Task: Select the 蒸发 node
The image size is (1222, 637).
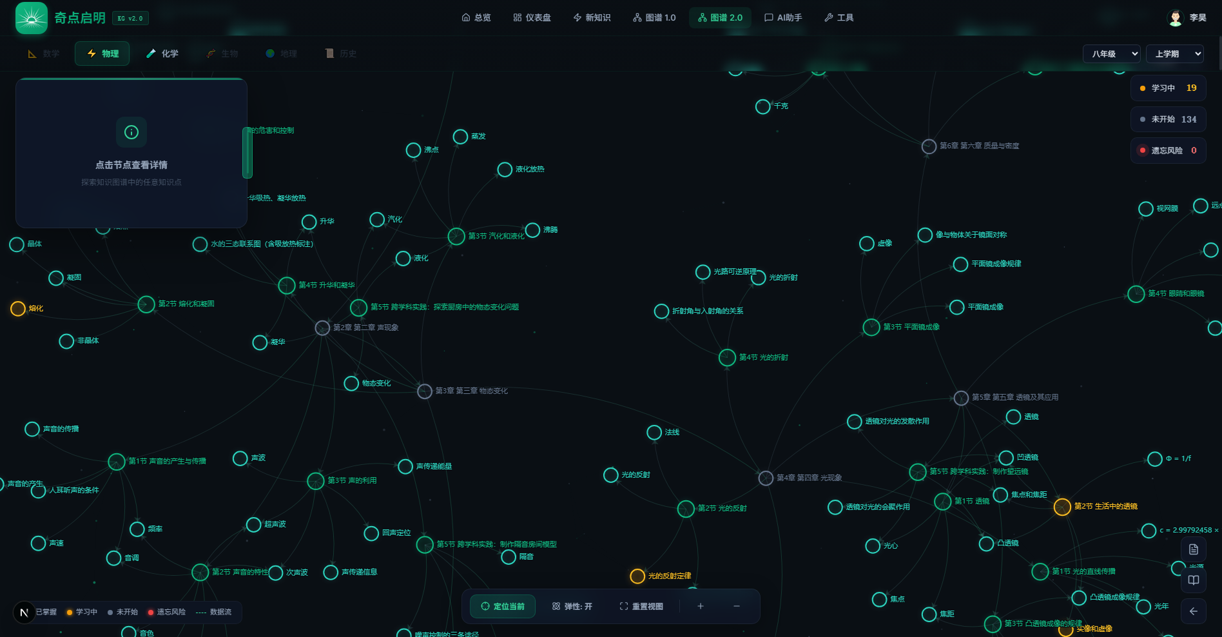Action: click(x=460, y=137)
